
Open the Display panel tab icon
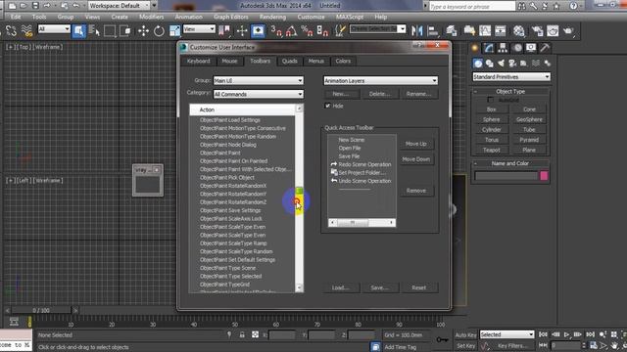pos(531,48)
